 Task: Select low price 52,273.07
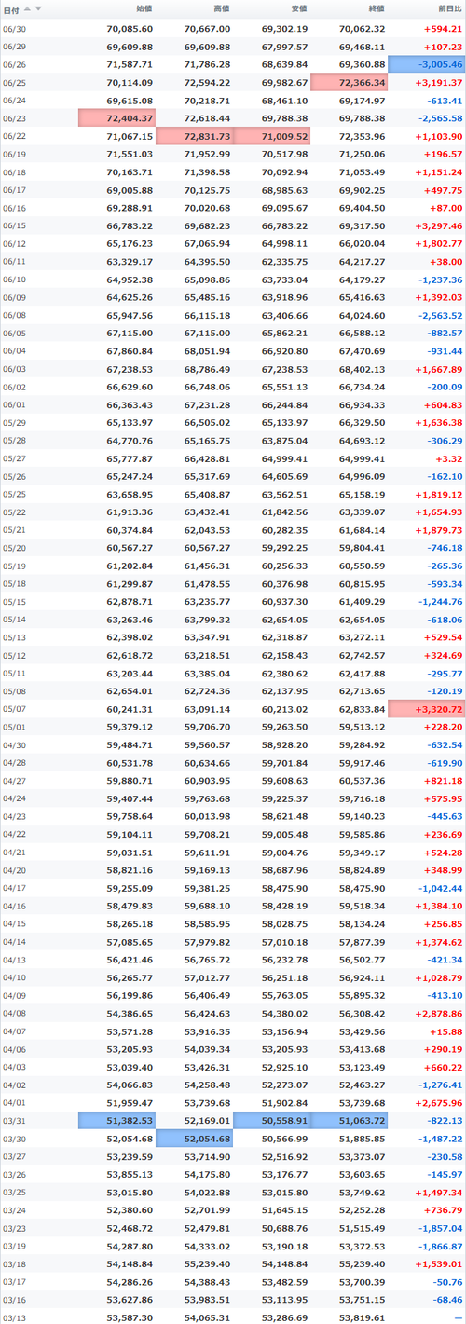click(284, 1086)
